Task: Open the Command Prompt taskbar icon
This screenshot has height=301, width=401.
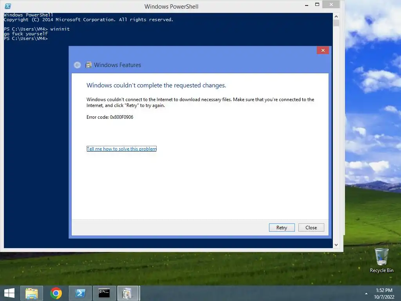Action: pyautogui.click(x=104, y=293)
